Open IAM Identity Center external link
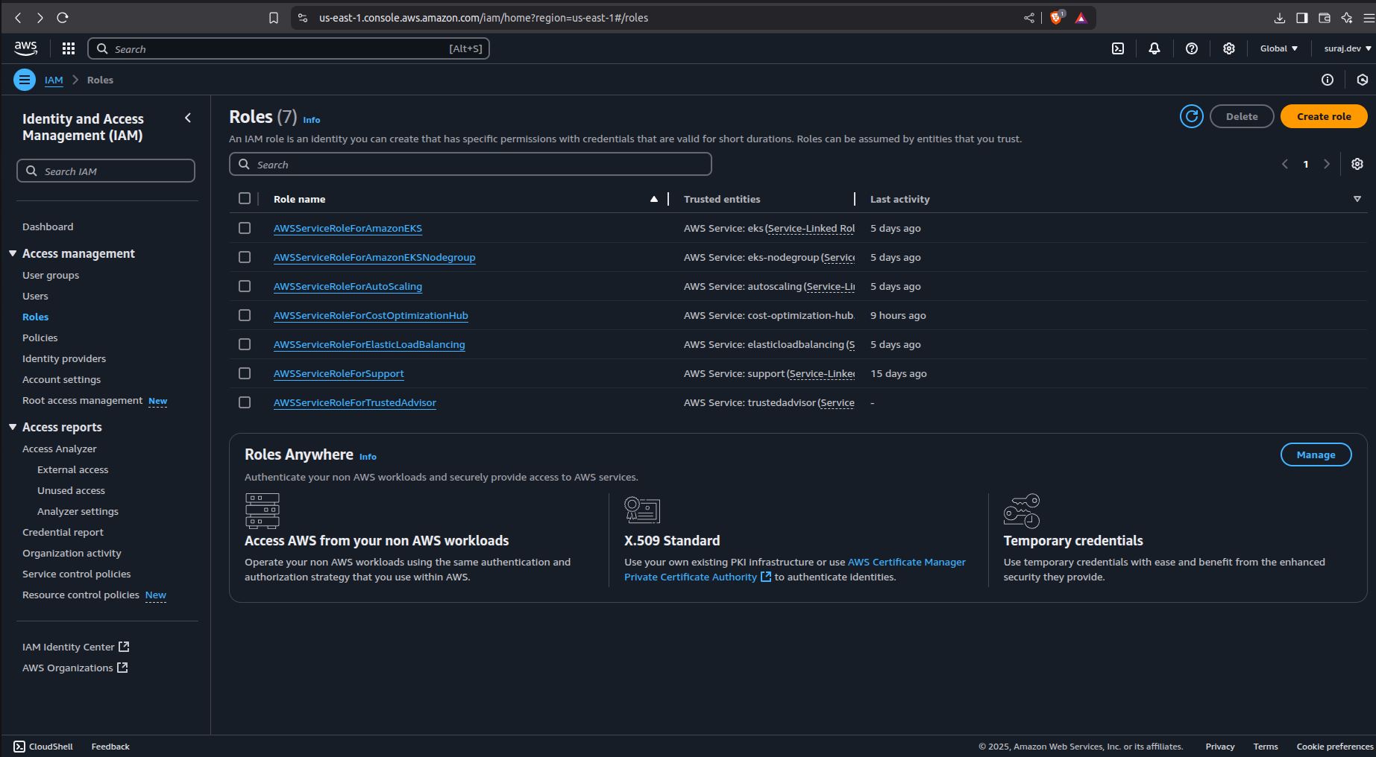Viewport: 1376px width, 757px height. pos(76,647)
